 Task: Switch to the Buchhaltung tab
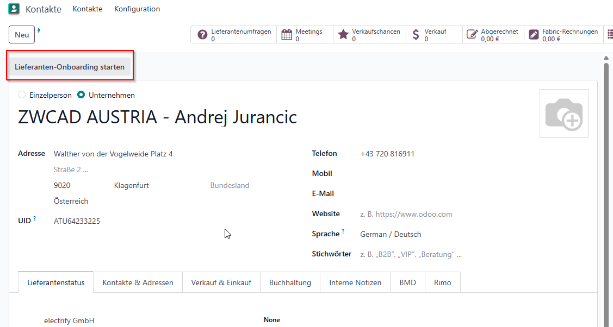coord(290,282)
